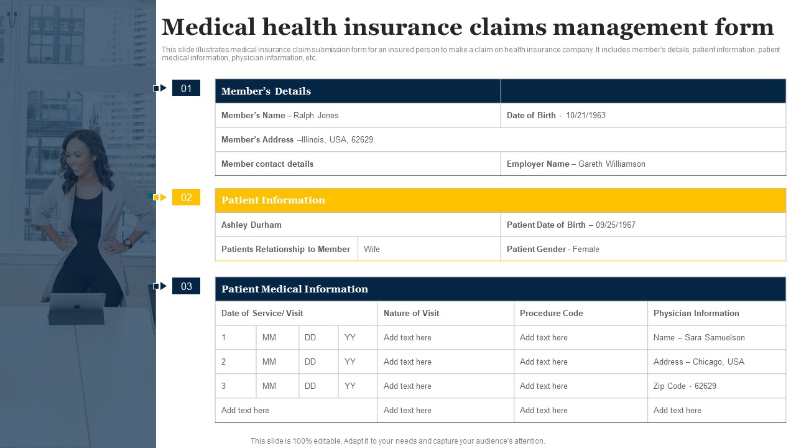Click the 100% editable footer note
Screen dimensions: 796x448
click(x=398, y=441)
